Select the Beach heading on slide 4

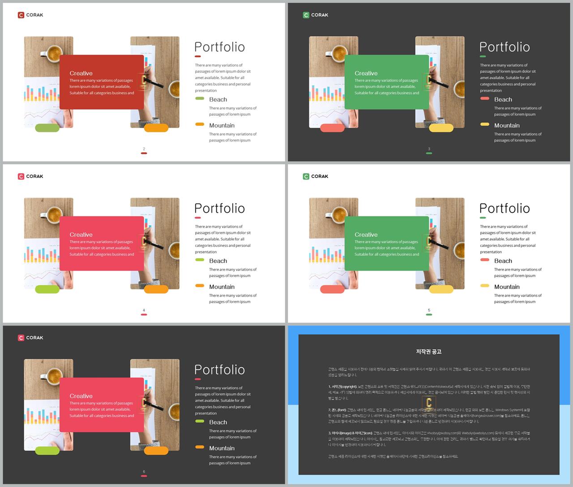tap(218, 261)
